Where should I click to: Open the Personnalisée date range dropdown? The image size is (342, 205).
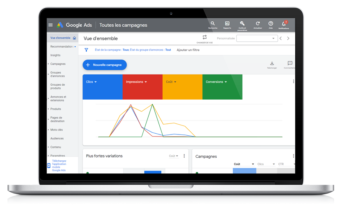(257, 39)
